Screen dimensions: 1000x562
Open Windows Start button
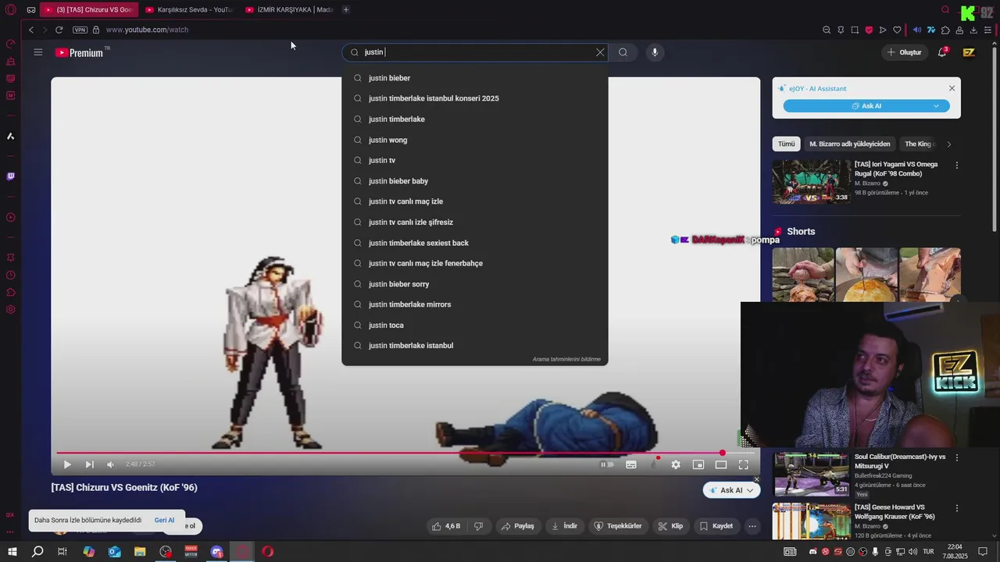click(12, 552)
